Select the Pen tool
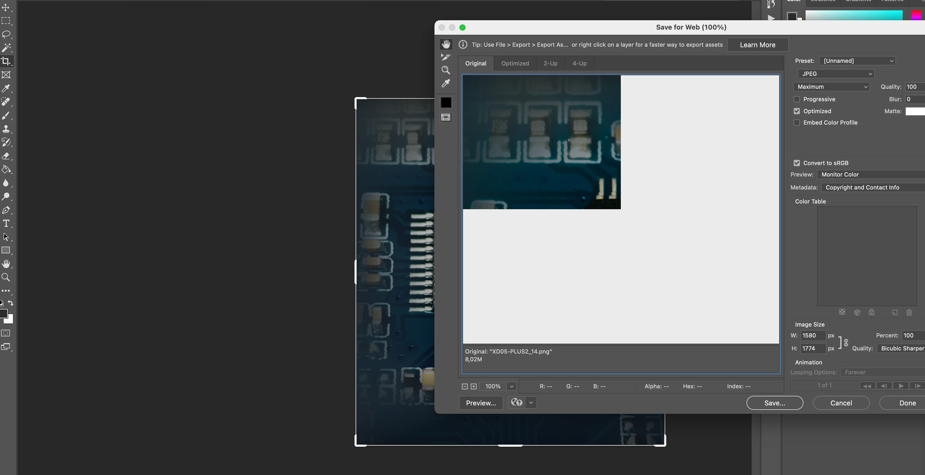This screenshot has height=475, width=925. pyautogui.click(x=6, y=210)
